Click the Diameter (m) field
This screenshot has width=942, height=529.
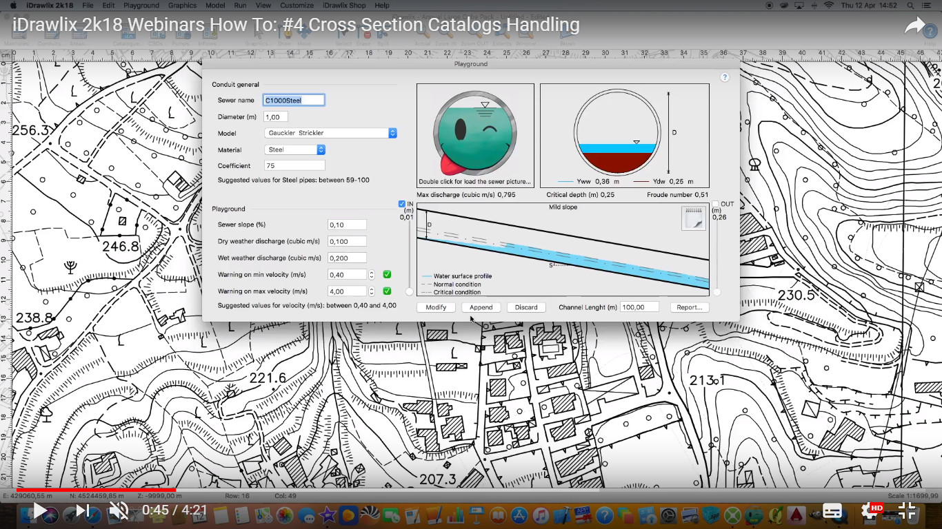point(276,117)
